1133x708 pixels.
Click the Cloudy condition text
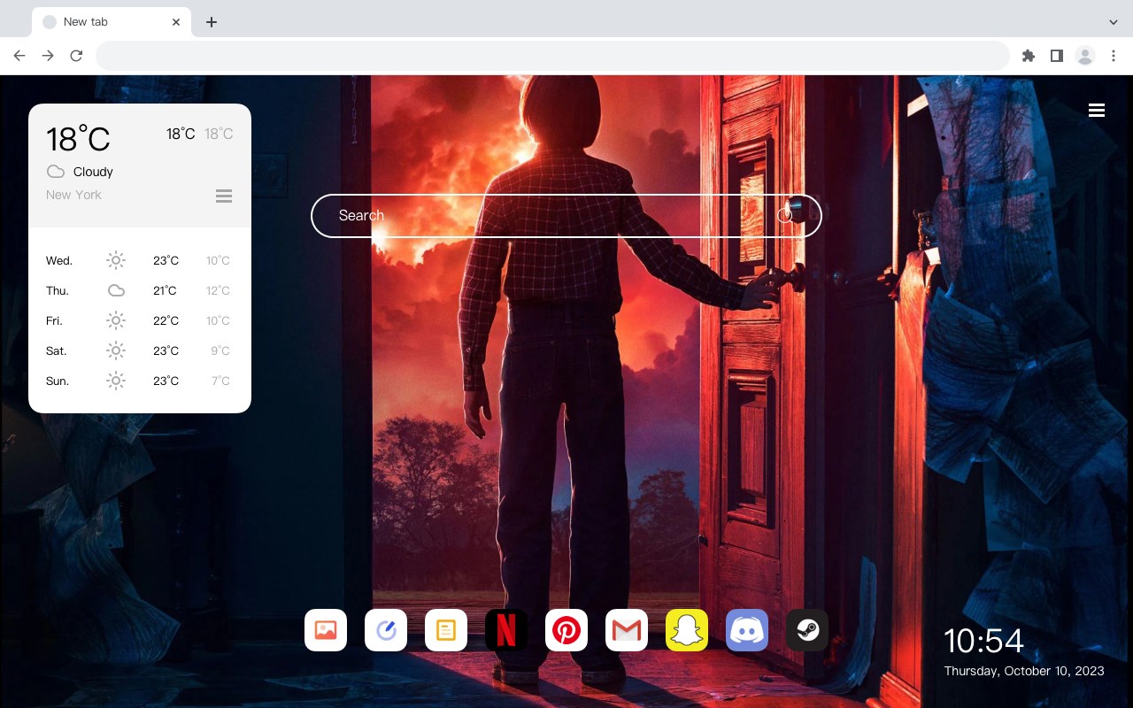coord(93,172)
